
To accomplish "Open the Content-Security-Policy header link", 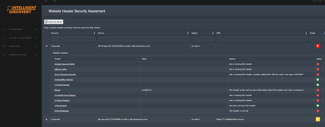I will coord(65,64).
